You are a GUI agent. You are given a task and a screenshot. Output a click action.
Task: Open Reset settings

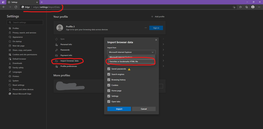18,85
